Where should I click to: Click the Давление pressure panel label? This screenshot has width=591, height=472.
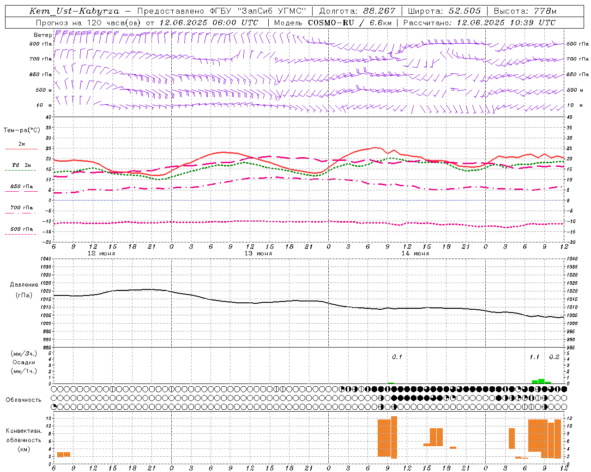point(24,285)
